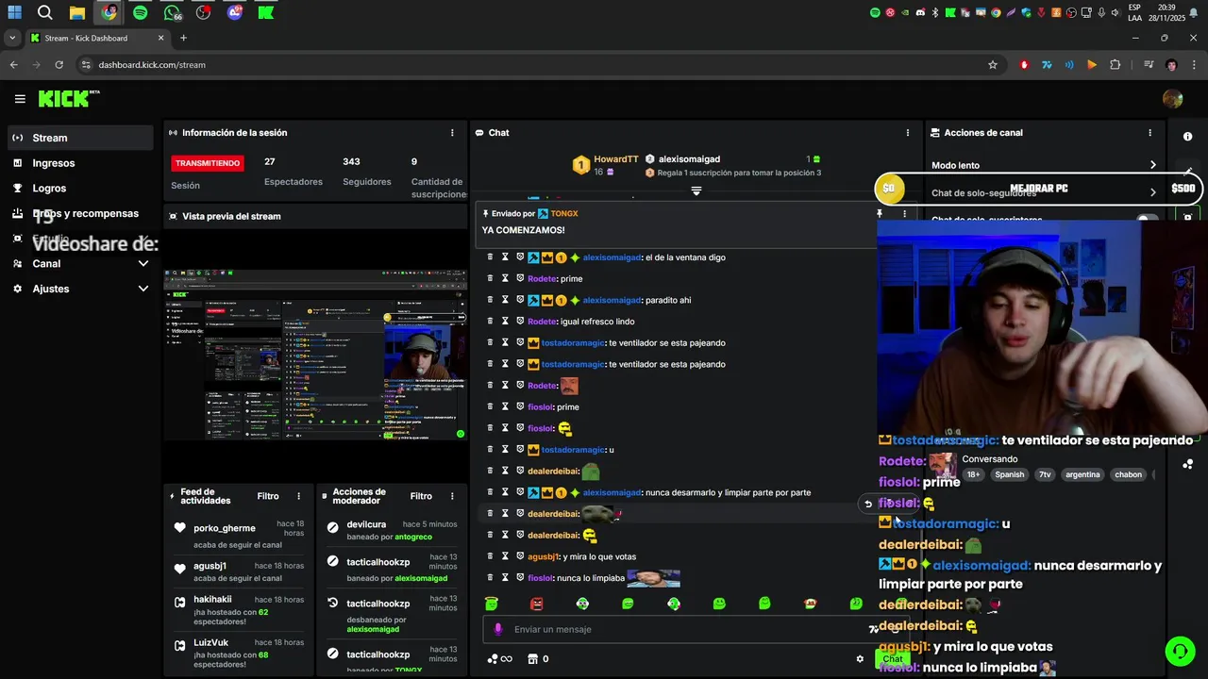The width and height of the screenshot is (1208, 679).
Task: Open Feed de actividades three-dot menu
Action: [x=299, y=496]
